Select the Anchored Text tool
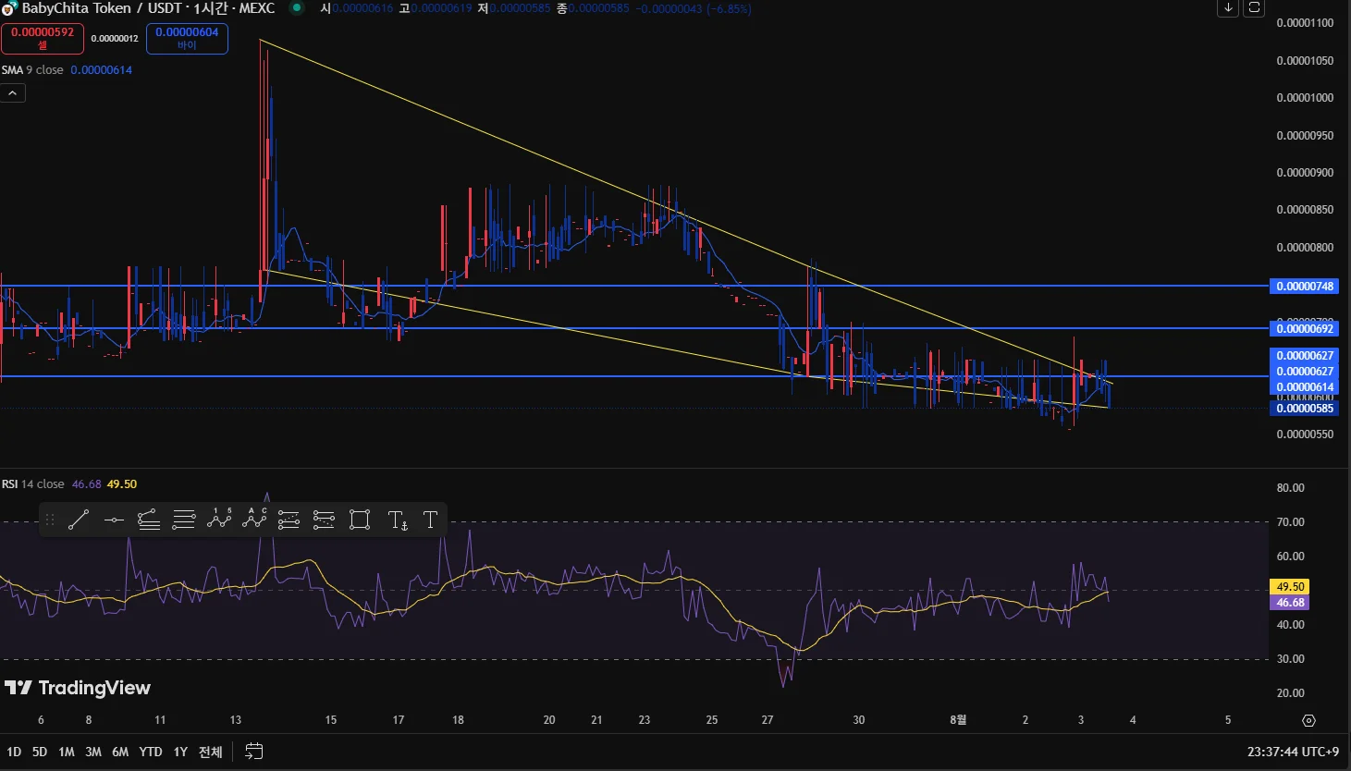 point(398,520)
